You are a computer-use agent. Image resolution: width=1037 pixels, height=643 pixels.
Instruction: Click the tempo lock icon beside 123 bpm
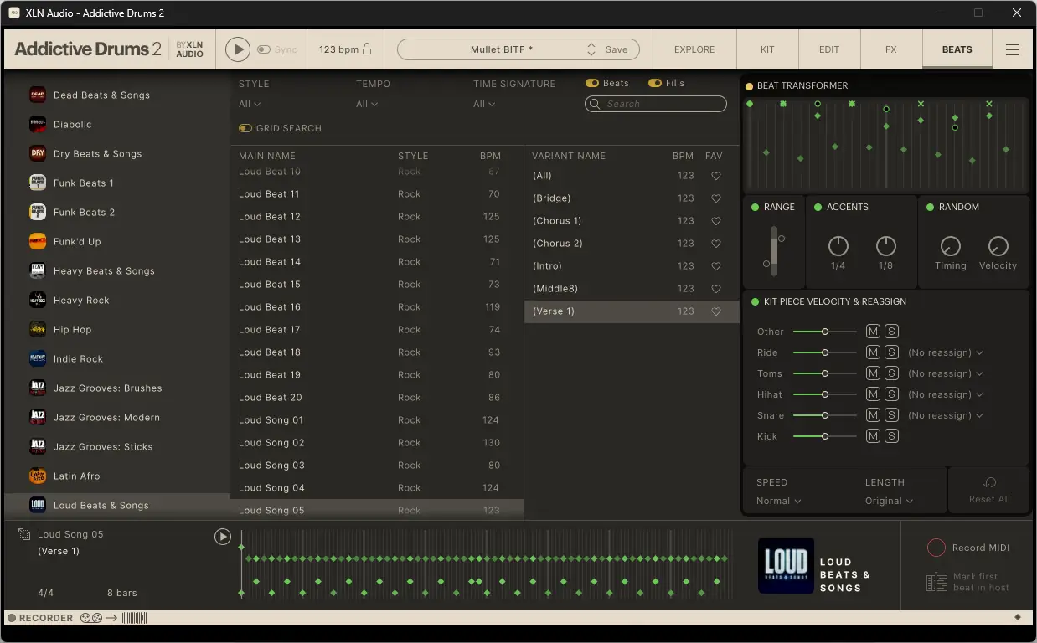(x=367, y=49)
